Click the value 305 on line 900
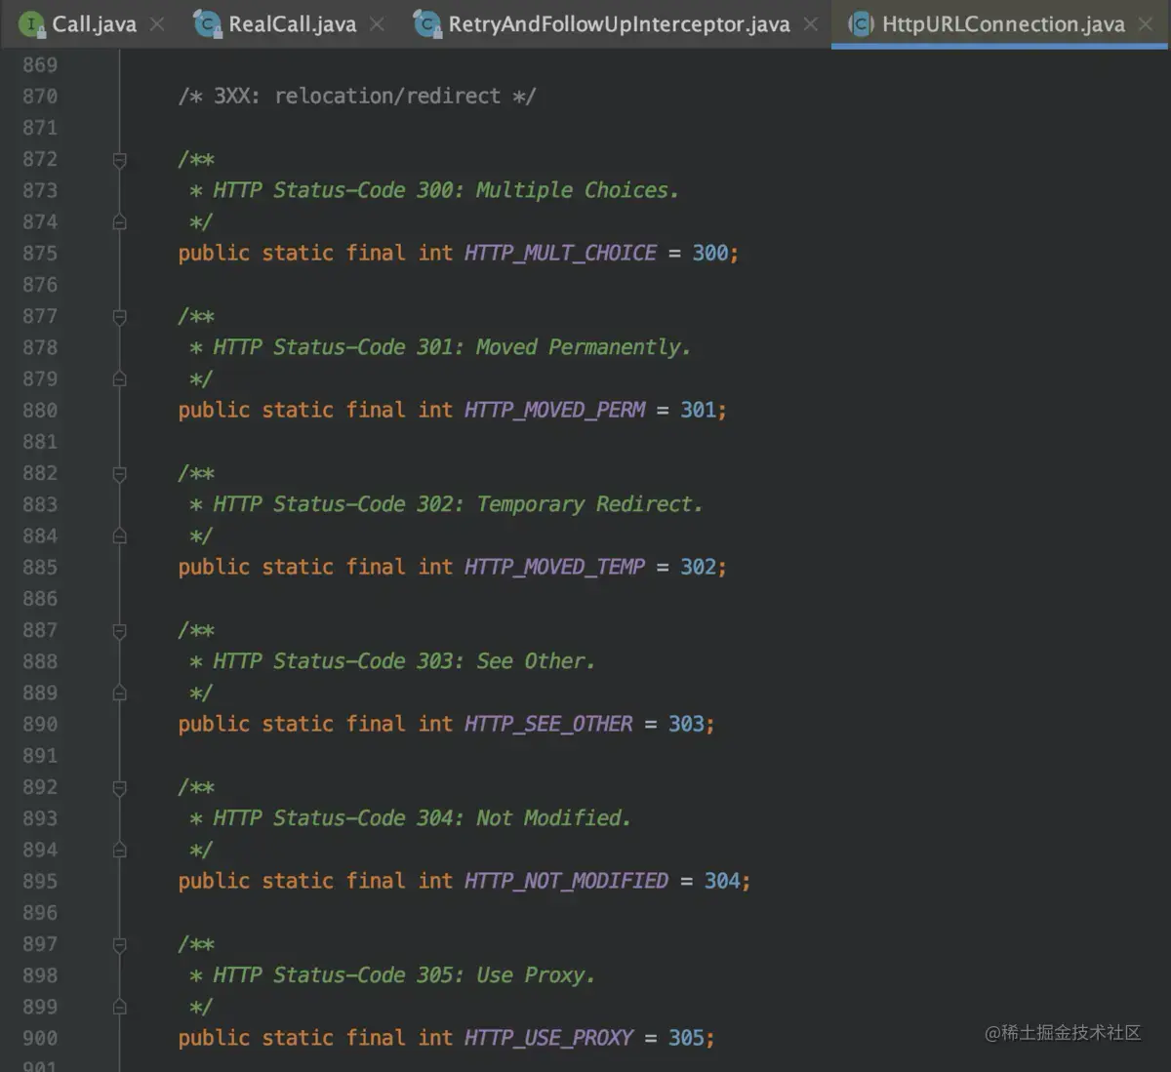This screenshot has height=1072, width=1171. tap(686, 1038)
